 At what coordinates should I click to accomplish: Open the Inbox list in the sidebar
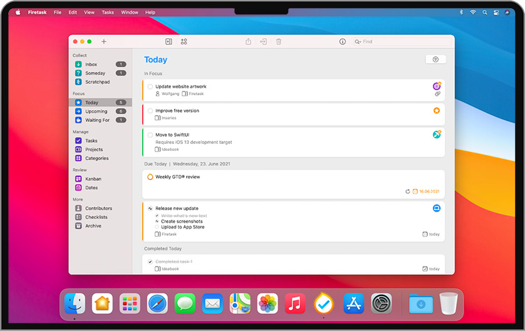(x=91, y=64)
